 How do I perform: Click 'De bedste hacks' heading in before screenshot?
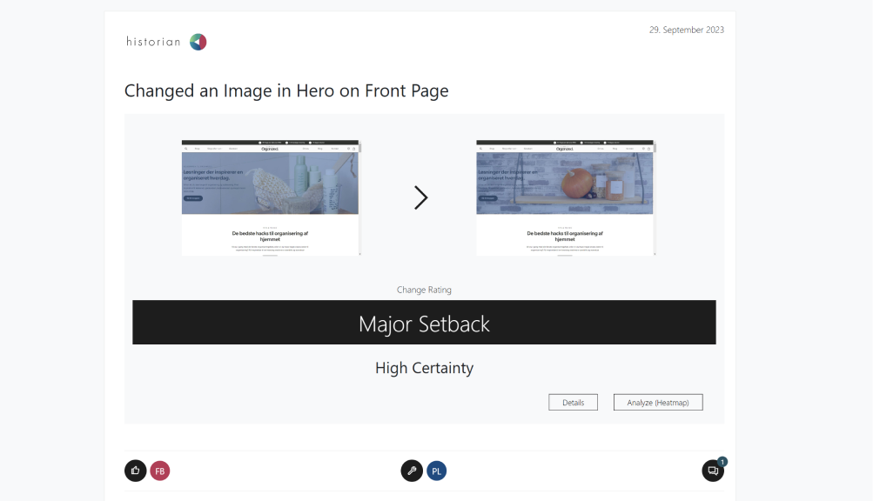coord(270,236)
